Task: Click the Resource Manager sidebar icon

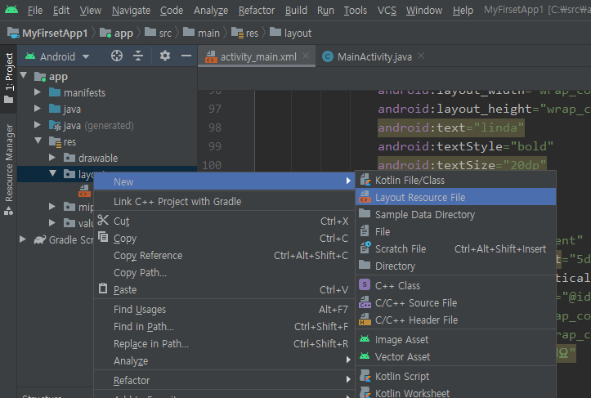Action: point(8,212)
